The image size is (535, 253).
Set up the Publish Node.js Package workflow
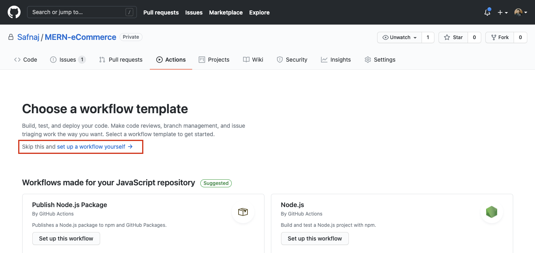(66, 238)
